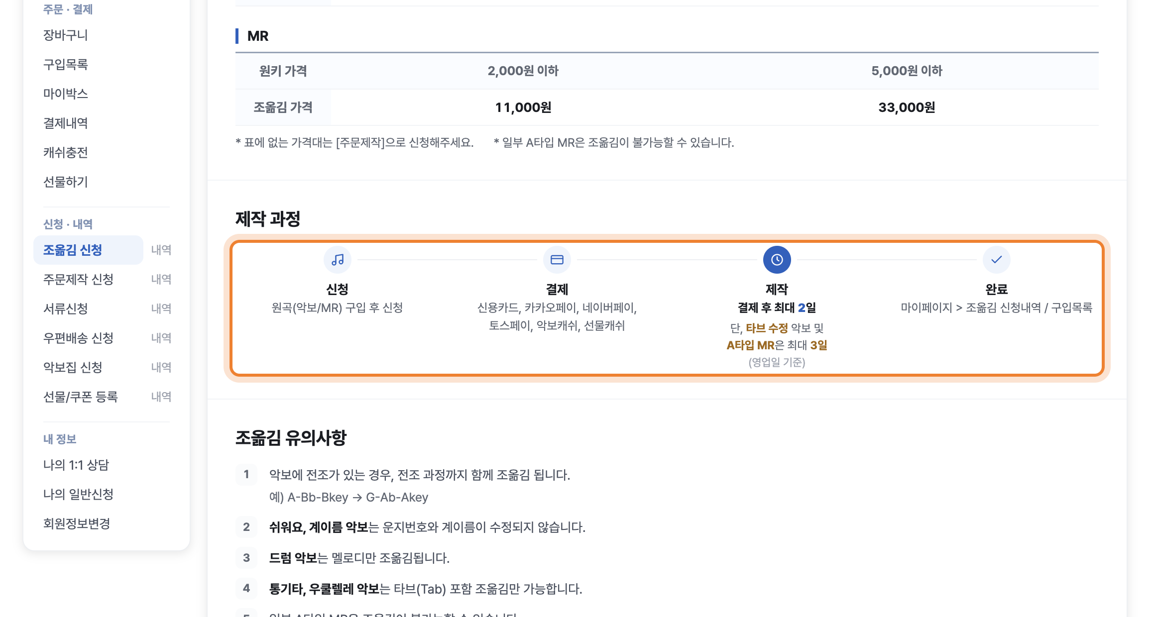The image size is (1155, 617).
Task: Click notice item 4 about 통기타, 우쿨렐레 악보
Action: 426,589
